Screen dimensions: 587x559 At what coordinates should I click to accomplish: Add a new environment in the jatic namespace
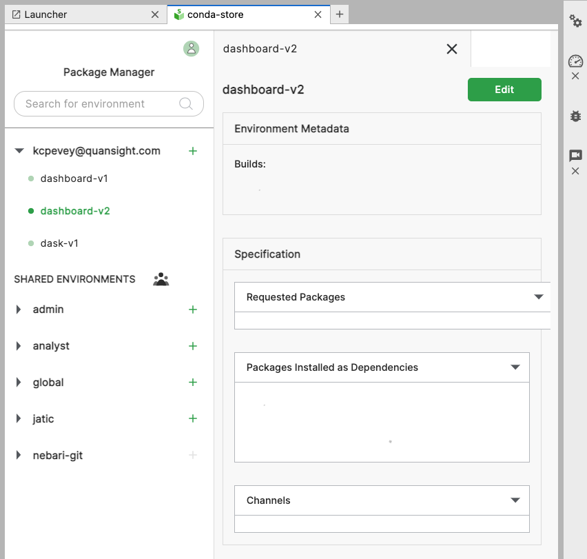coord(192,418)
